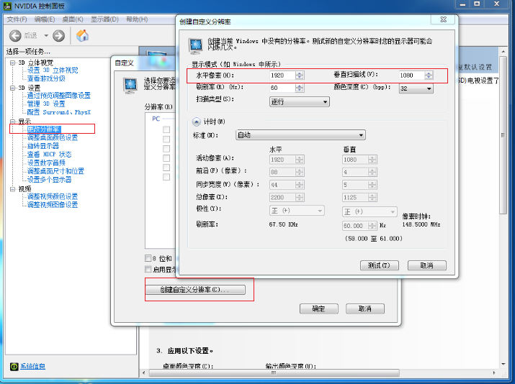The width and height of the screenshot is (515, 384).
Task: Click the vertical scrollbar of the main panel
Action: coord(503,135)
